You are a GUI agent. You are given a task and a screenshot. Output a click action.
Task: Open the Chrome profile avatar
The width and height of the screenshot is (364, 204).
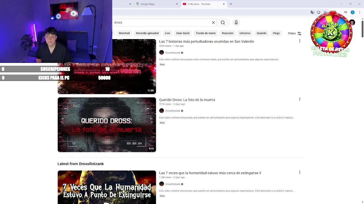[353, 12]
